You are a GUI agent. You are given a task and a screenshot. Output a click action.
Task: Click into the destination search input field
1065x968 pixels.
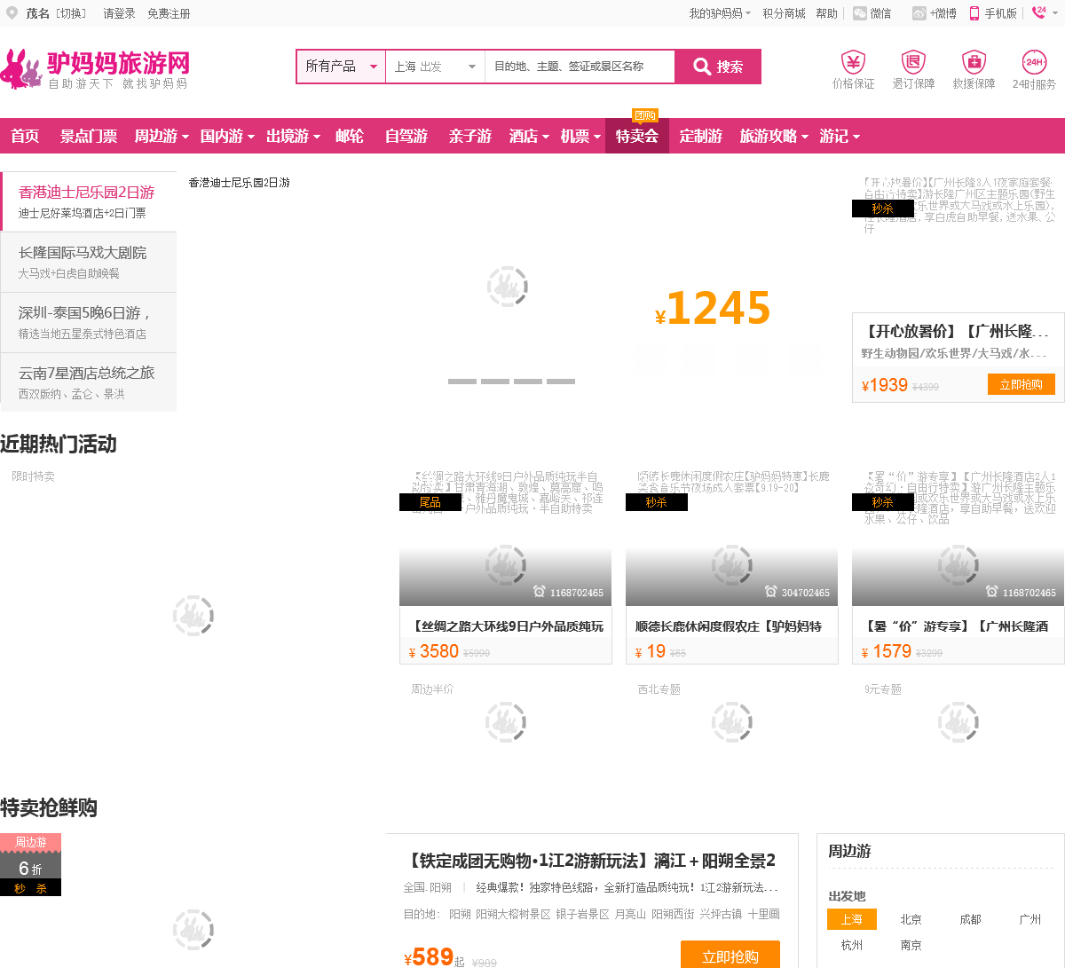(x=580, y=67)
